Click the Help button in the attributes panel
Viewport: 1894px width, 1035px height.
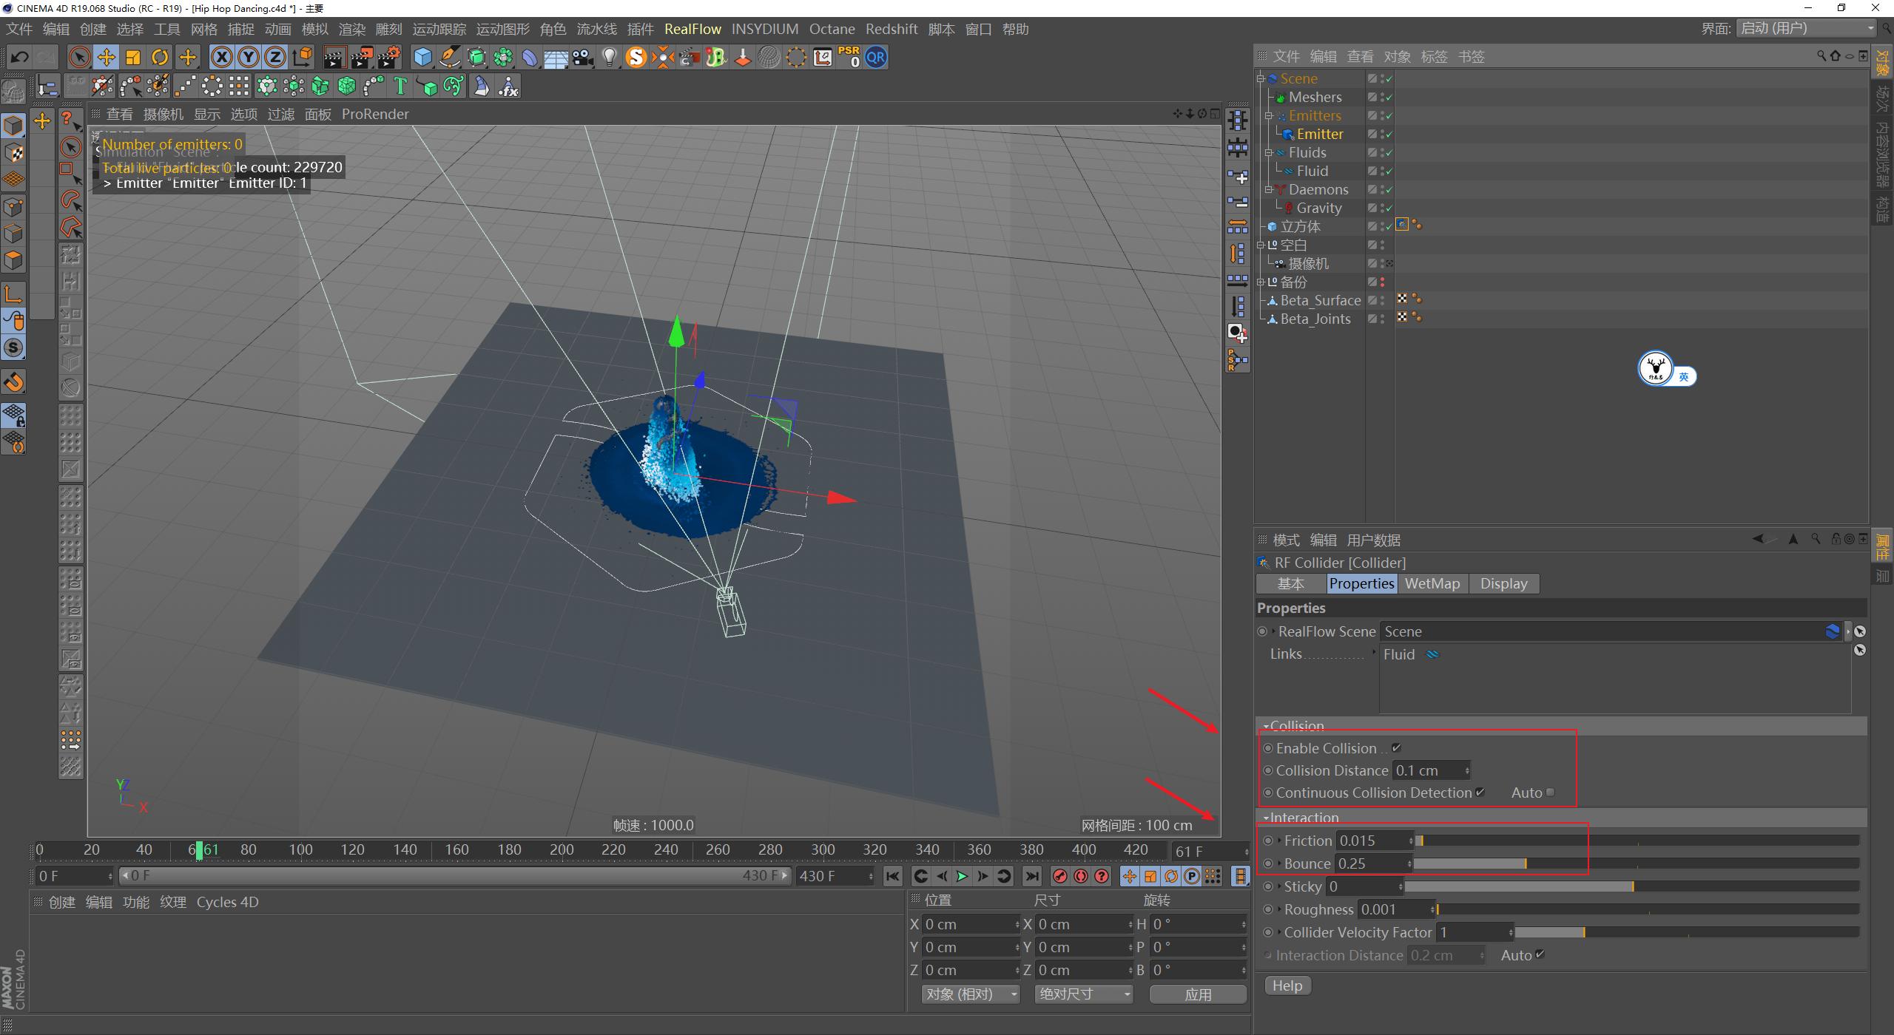coord(1287,985)
